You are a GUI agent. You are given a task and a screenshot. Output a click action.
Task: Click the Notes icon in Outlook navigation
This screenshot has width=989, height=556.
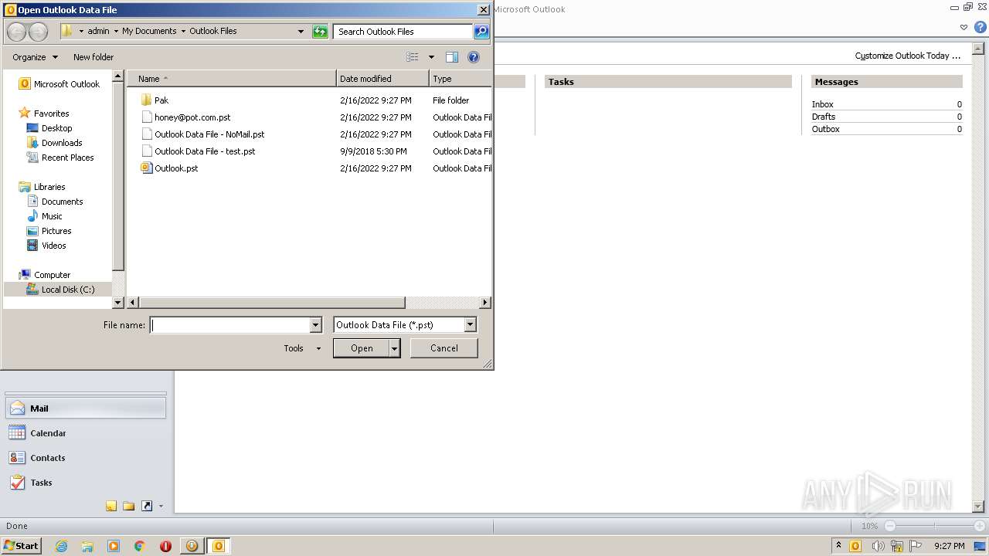[x=111, y=507]
